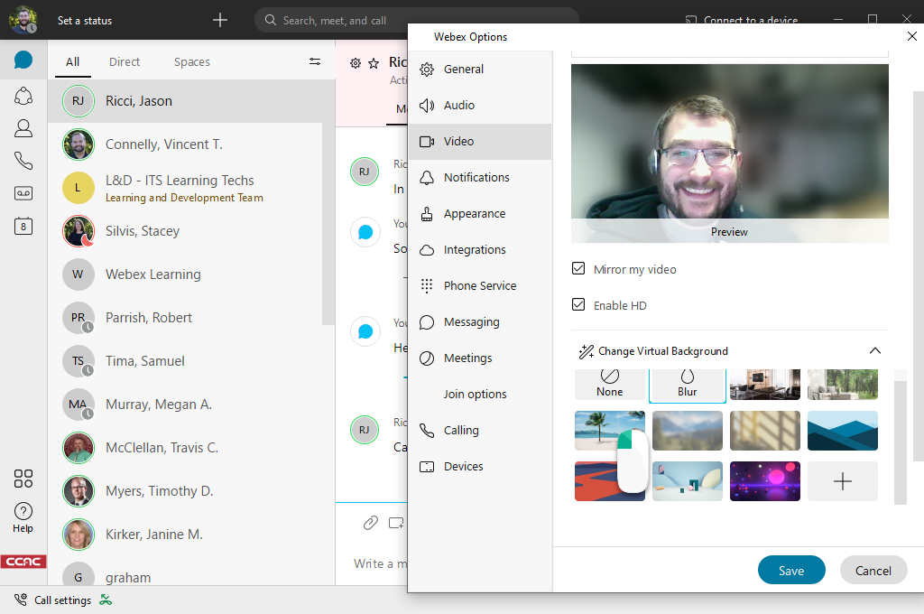Screen dimensions: 924x614
Task: Choose the purple neon planet background
Action: (x=765, y=481)
